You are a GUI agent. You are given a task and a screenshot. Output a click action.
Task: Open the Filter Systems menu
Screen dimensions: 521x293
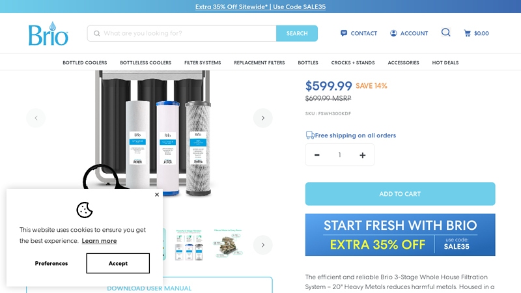[203, 63]
